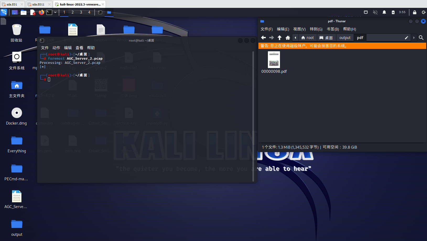Open the 转到(G) menu in Thunar

pyautogui.click(x=316, y=29)
